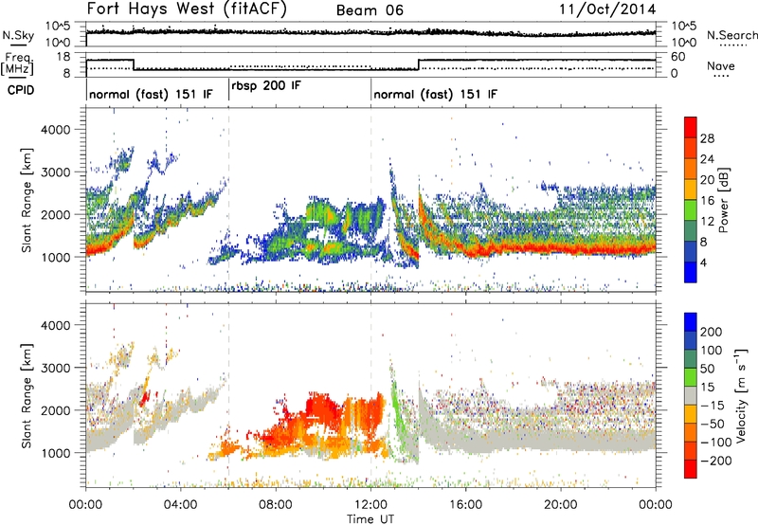Click 'Slant Range [km]' label of velocity panel
This screenshot has width=758, height=525.
27,395
